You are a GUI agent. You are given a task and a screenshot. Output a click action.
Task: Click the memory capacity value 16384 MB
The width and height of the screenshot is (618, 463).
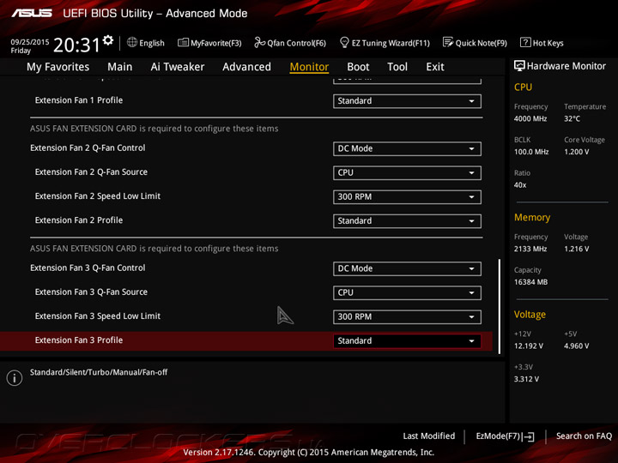pyautogui.click(x=531, y=282)
